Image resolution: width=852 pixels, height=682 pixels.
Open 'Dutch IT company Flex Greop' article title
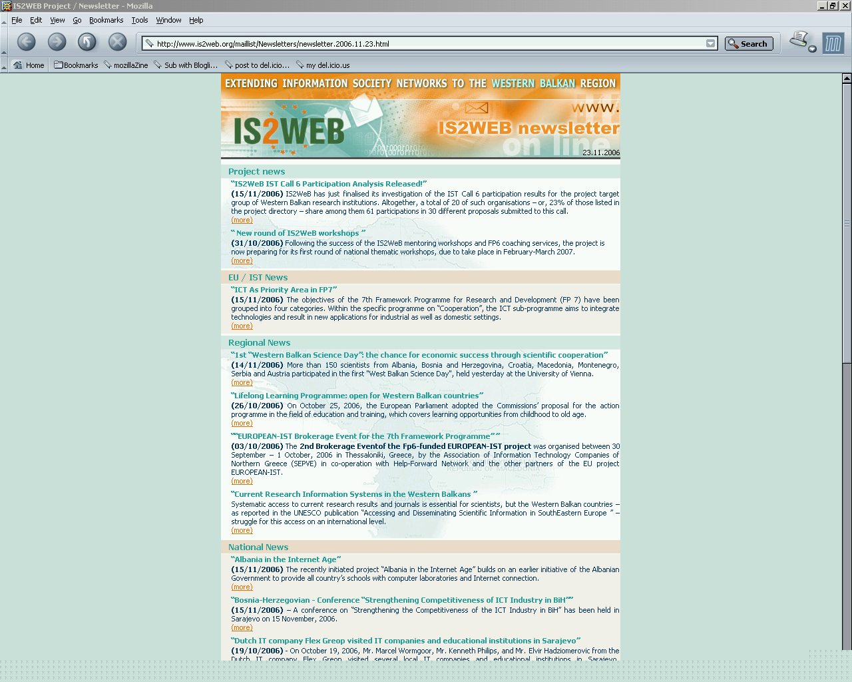point(406,641)
